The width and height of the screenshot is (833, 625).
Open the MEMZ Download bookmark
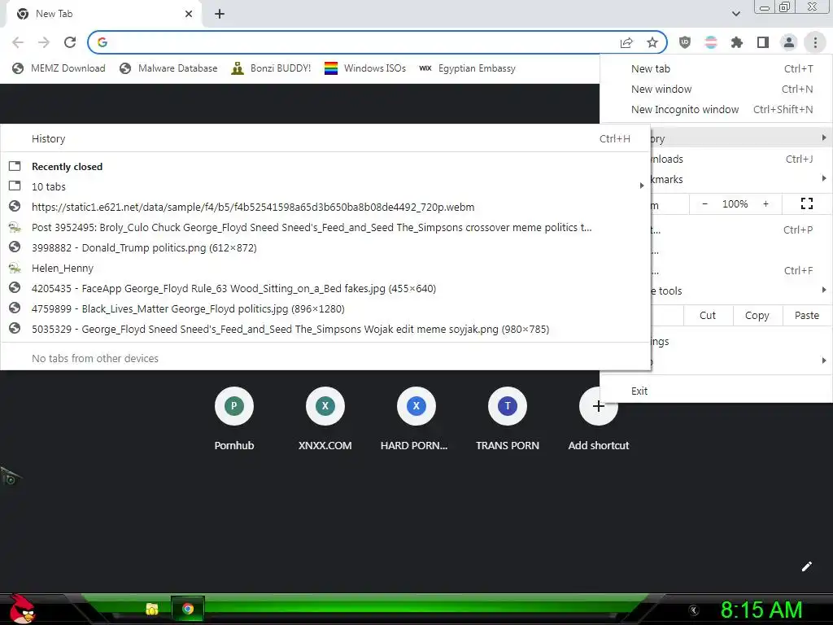59,68
